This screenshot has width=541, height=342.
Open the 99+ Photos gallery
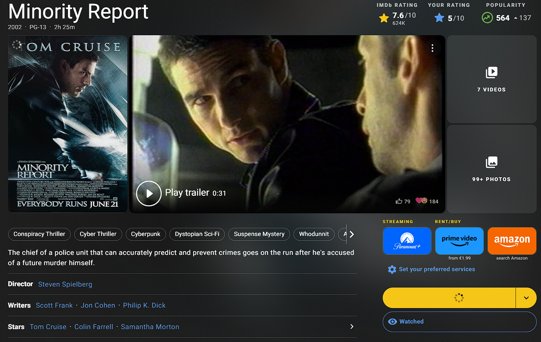(x=492, y=169)
